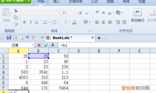Click the increase indent icon

tap(124, 22)
